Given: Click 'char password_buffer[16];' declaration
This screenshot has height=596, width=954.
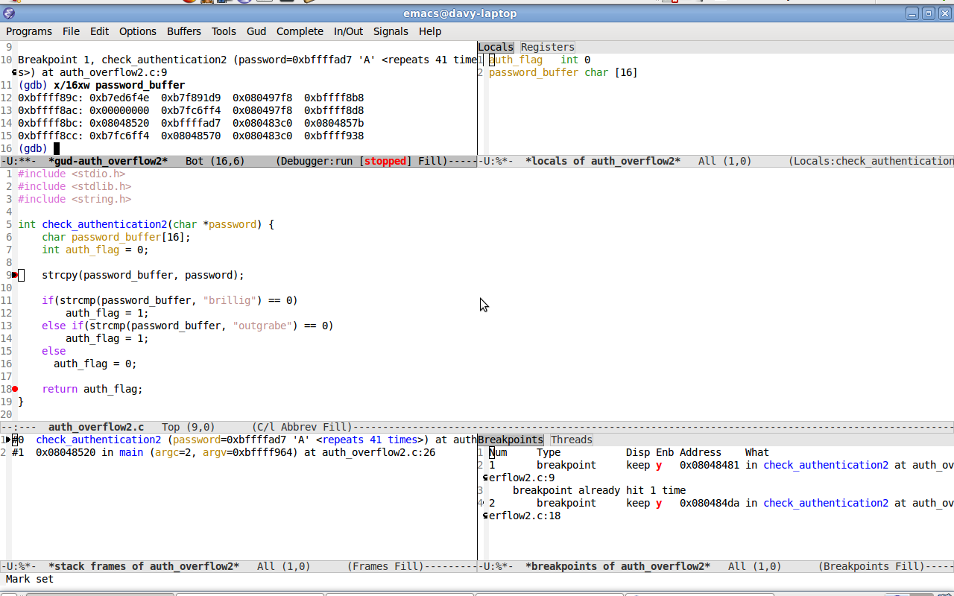Looking at the screenshot, I should tap(116, 237).
